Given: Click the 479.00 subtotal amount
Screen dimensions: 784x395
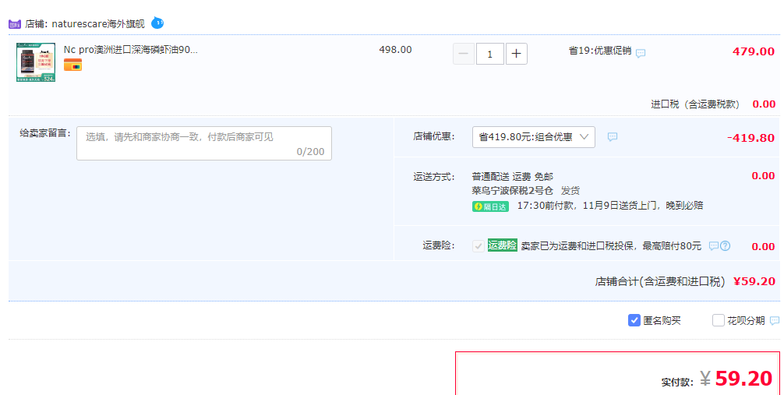Looking at the screenshot, I should (754, 51).
